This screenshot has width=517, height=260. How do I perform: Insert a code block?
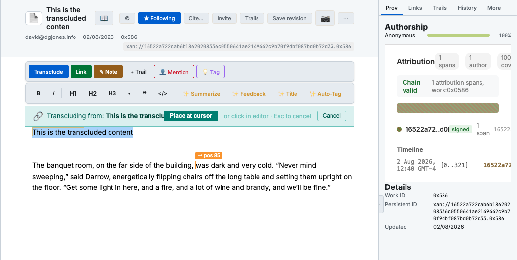click(163, 93)
